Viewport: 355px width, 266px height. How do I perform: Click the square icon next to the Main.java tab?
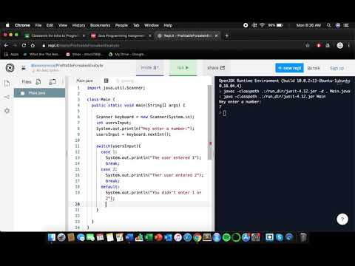[106, 81]
